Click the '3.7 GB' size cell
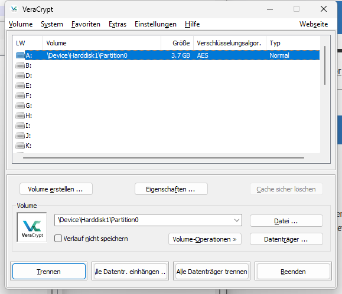342x294 pixels. (x=180, y=55)
